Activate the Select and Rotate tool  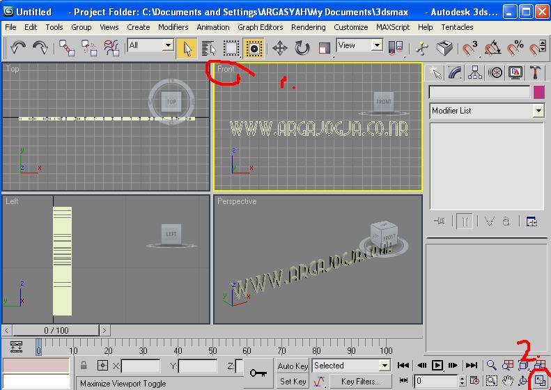pos(302,48)
